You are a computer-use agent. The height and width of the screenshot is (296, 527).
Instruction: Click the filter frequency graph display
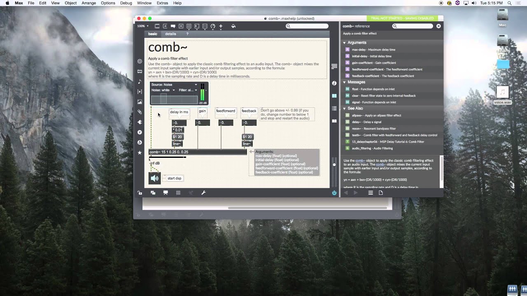[175, 99]
